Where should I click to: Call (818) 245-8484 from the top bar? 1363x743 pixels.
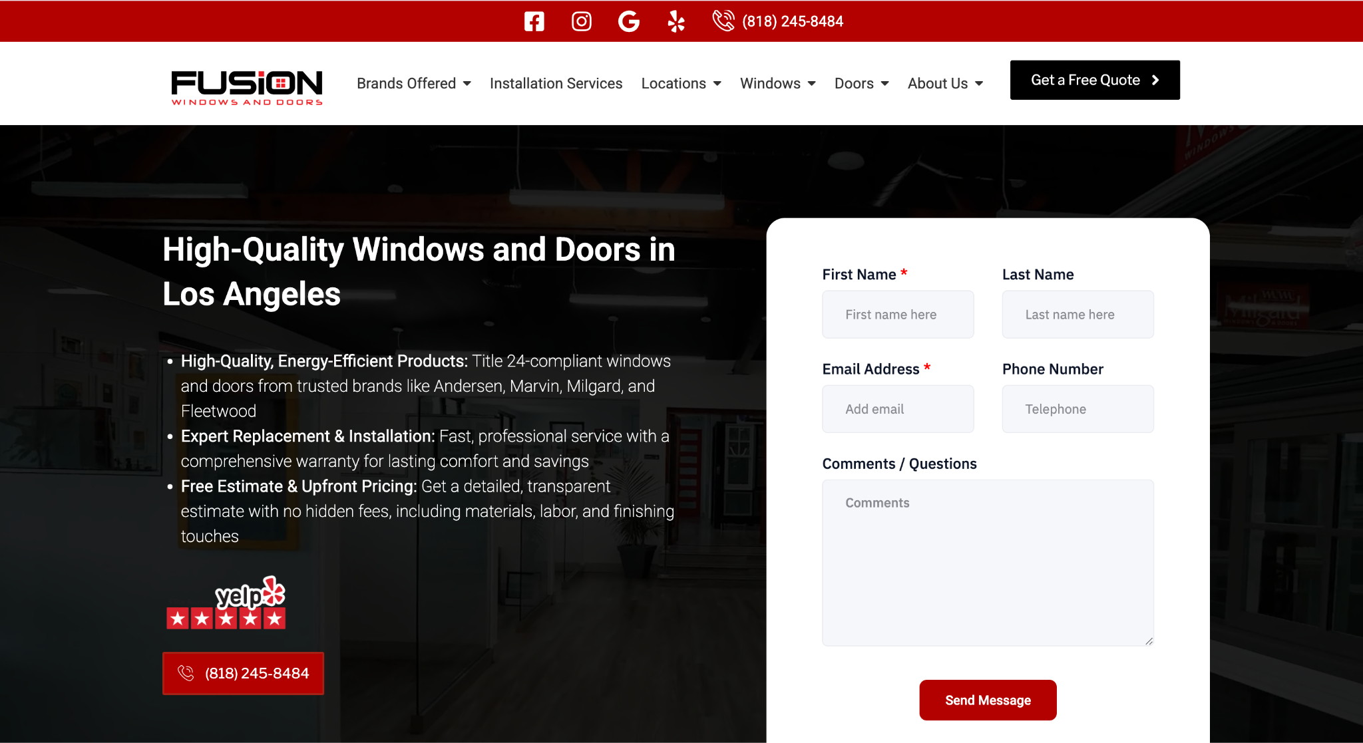793,21
